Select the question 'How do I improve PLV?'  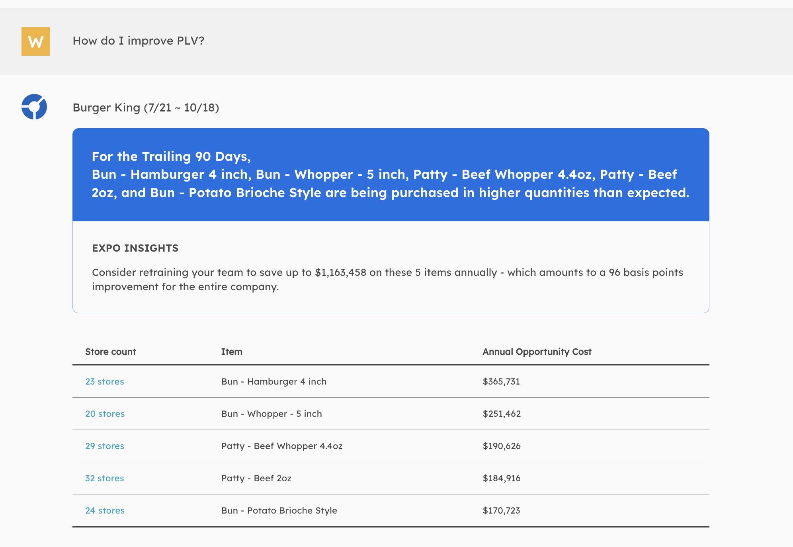139,41
